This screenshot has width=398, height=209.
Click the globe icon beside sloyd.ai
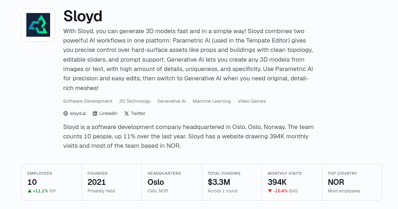coord(65,114)
